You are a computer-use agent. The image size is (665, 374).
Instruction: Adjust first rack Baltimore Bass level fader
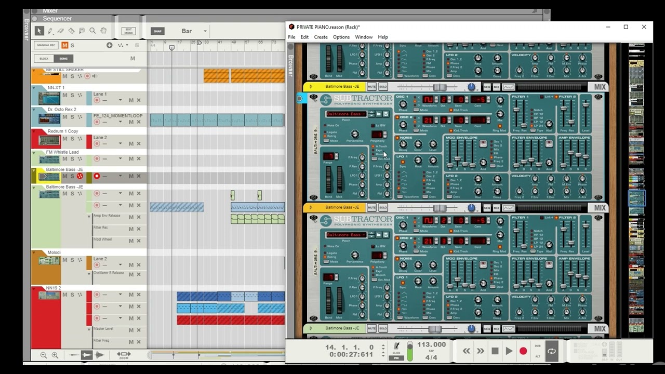point(439,87)
